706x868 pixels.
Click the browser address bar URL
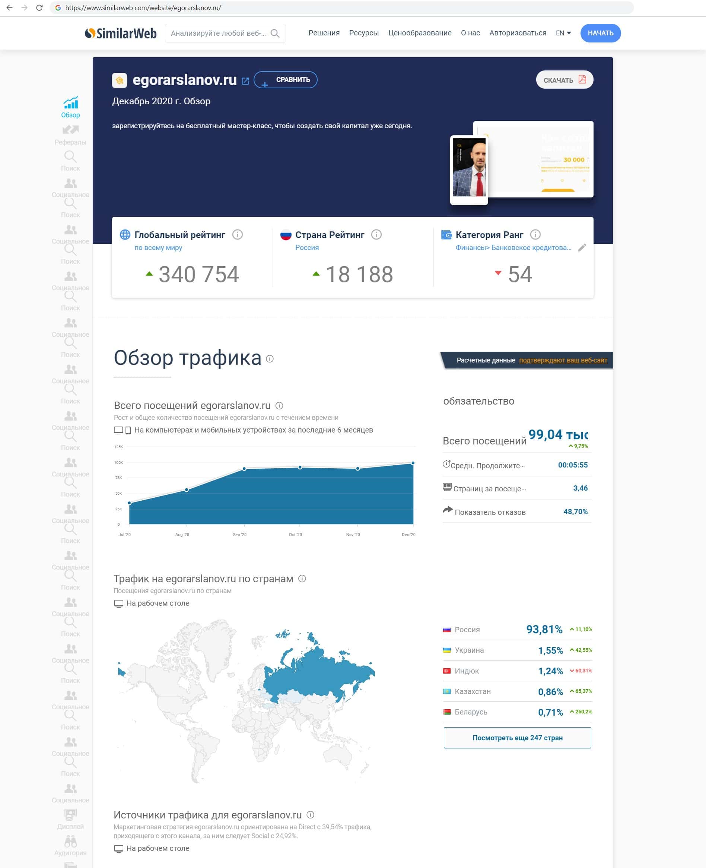[143, 8]
